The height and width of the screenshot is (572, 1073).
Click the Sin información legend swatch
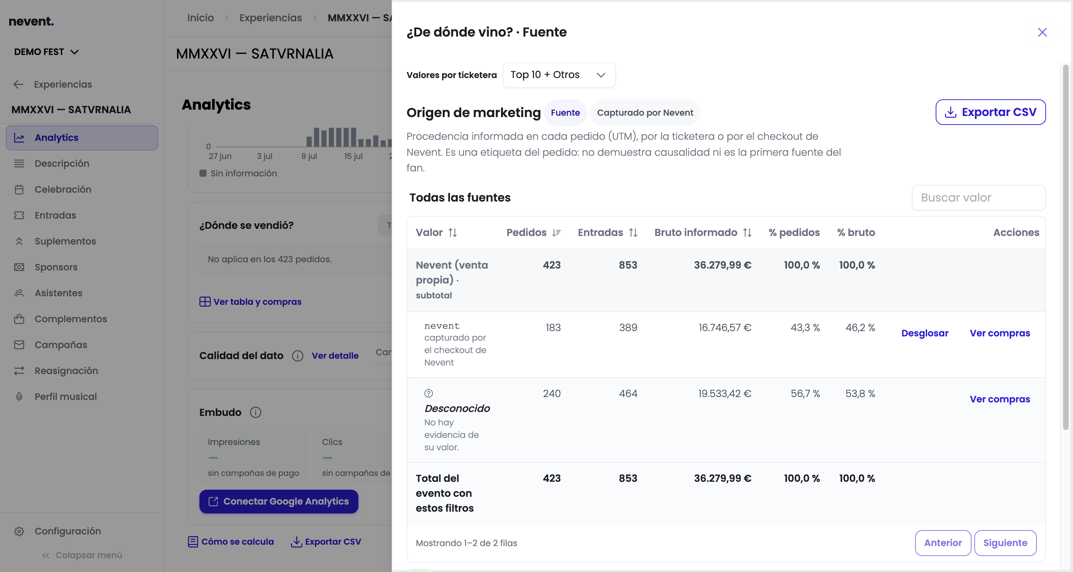point(203,173)
